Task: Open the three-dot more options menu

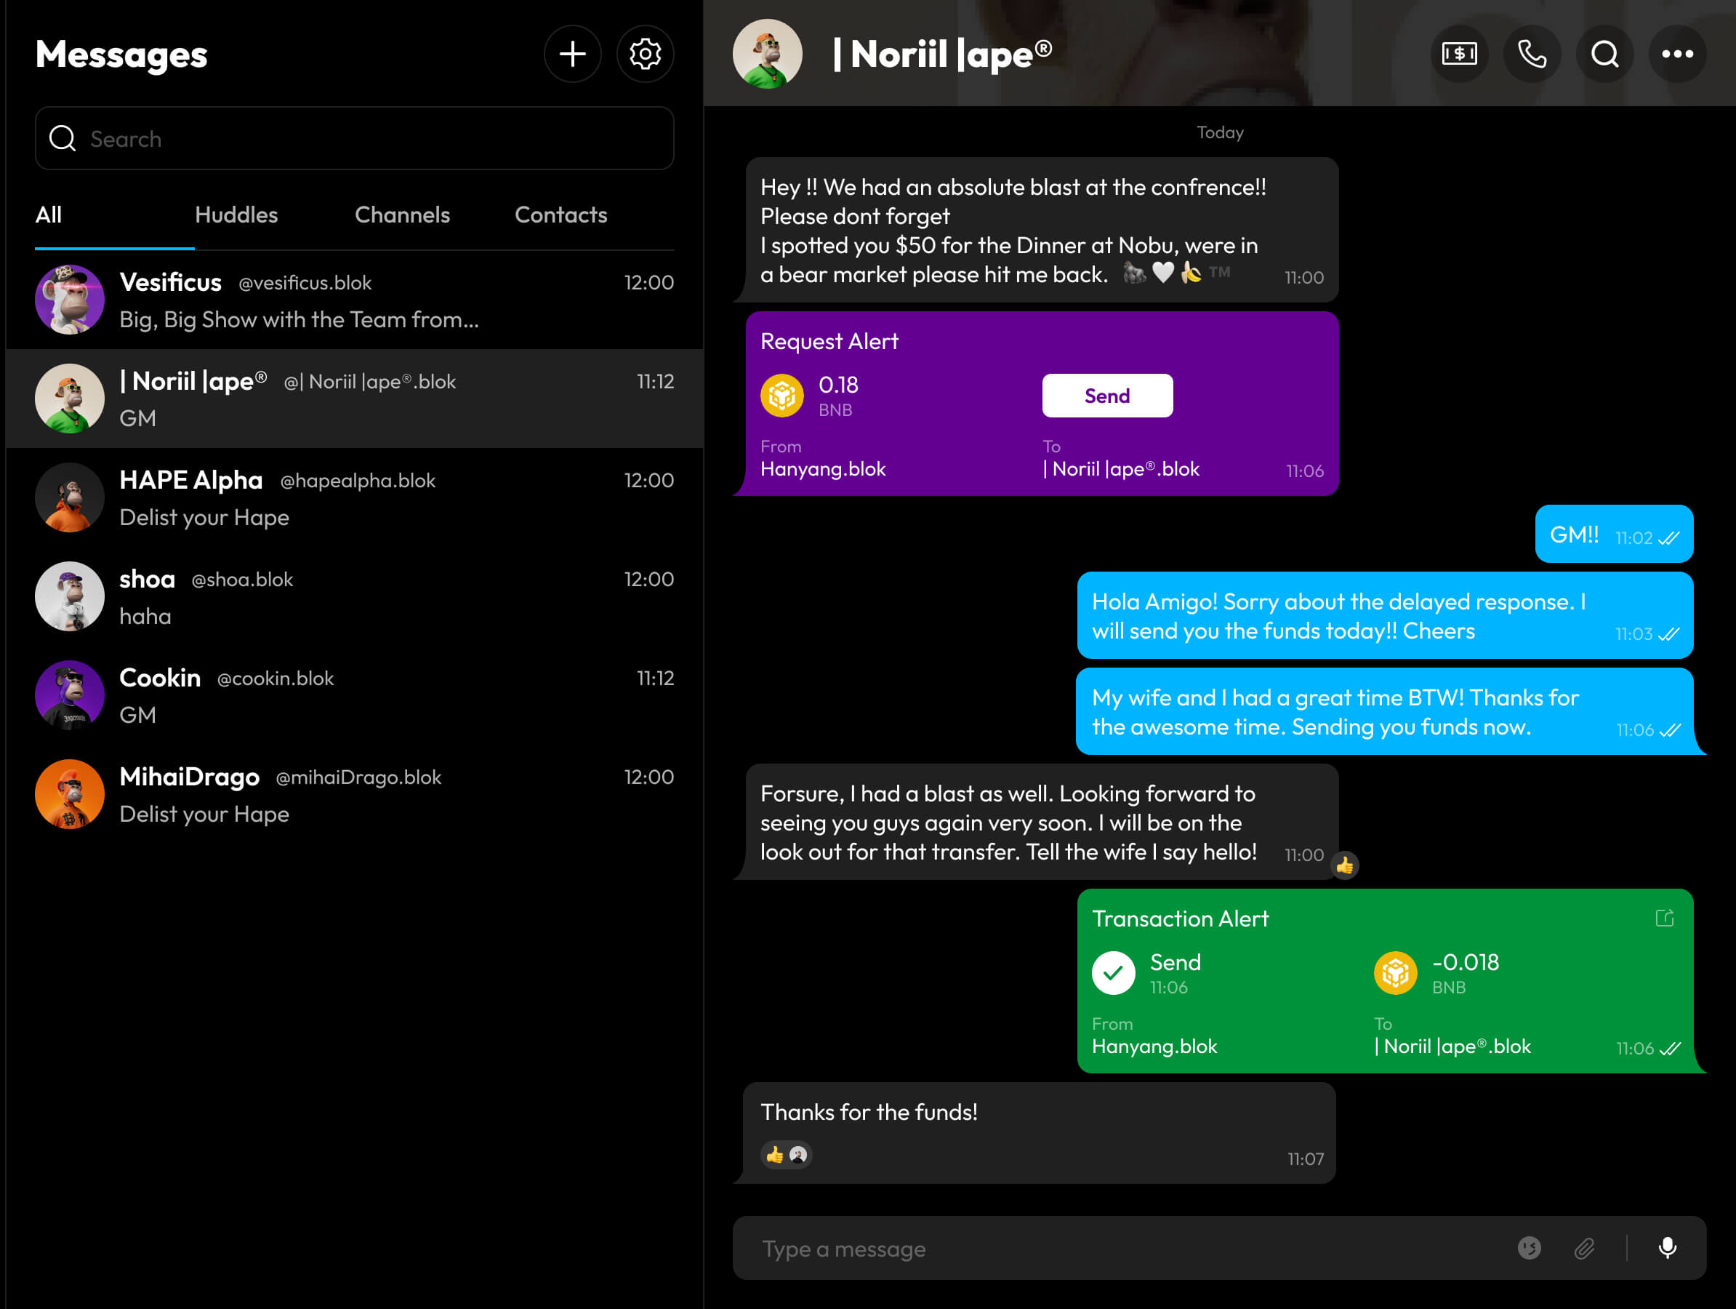Action: pos(1677,55)
